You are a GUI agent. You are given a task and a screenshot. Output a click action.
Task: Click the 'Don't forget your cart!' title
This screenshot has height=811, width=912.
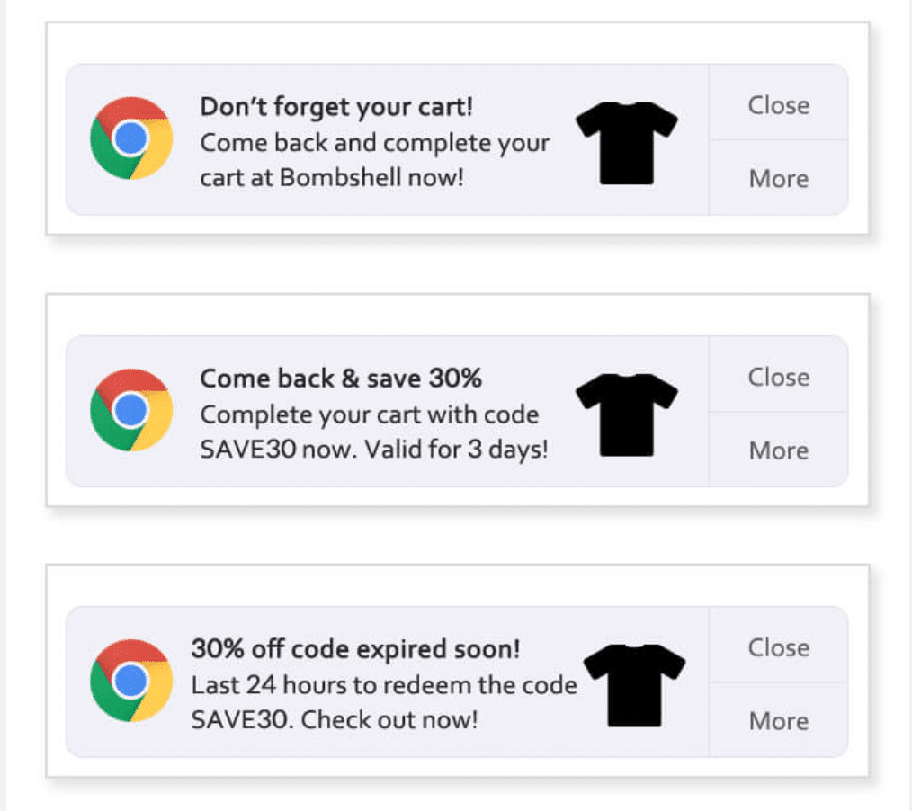pyautogui.click(x=335, y=107)
